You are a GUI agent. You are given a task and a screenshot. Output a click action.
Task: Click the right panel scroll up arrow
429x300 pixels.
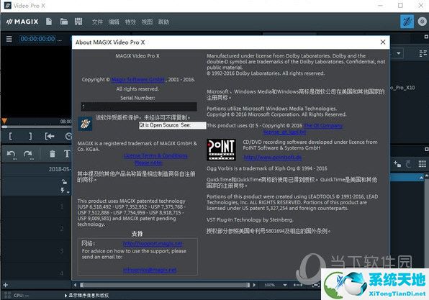tap(427, 175)
